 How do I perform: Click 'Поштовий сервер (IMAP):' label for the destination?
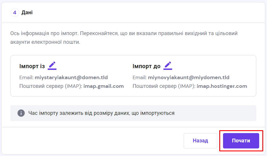[164, 86]
